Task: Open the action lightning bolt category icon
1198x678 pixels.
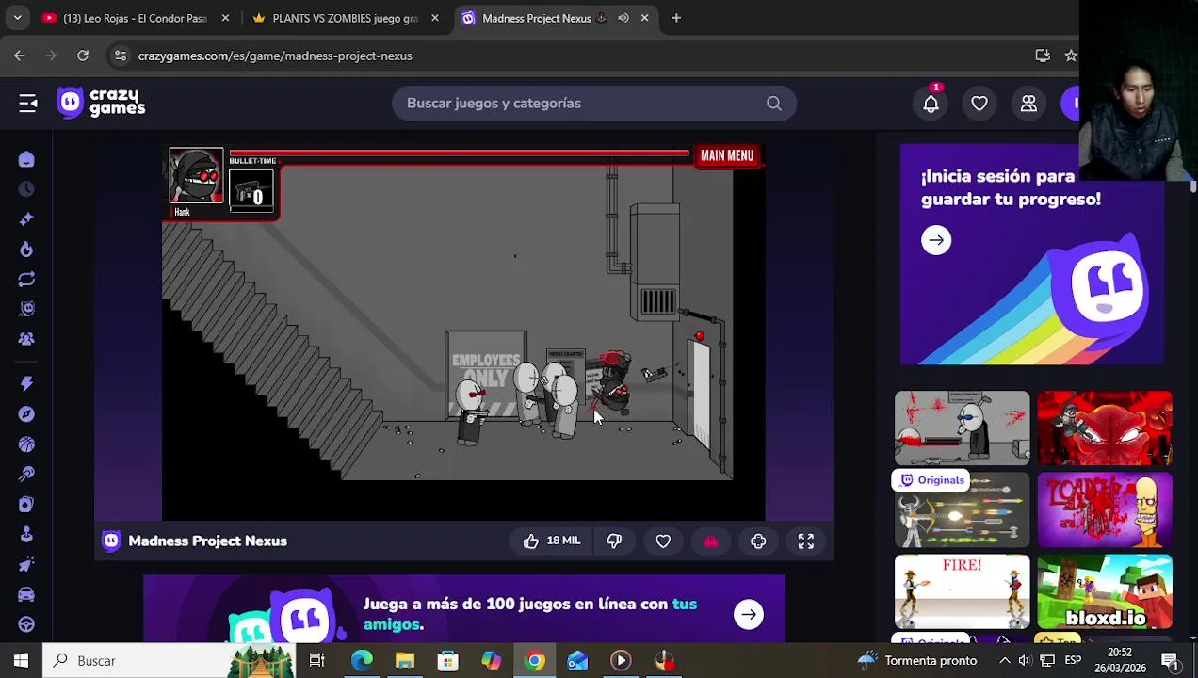Action: tap(26, 384)
